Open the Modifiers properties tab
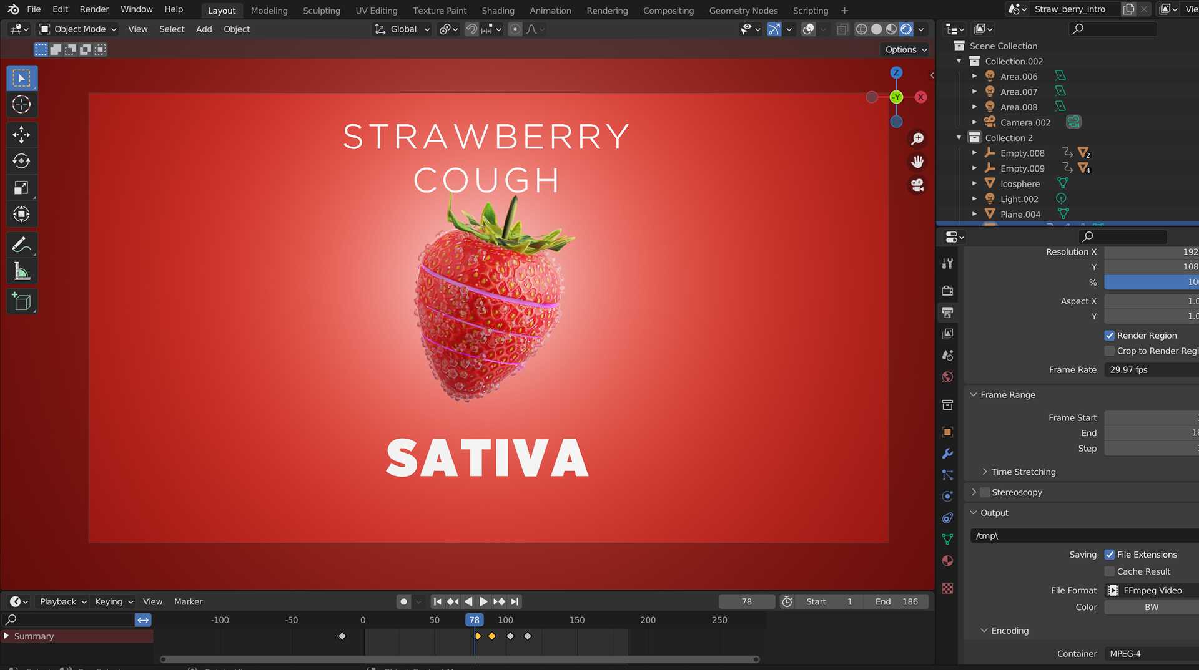The height and width of the screenshot is (670, 1199). pos(947,454)
